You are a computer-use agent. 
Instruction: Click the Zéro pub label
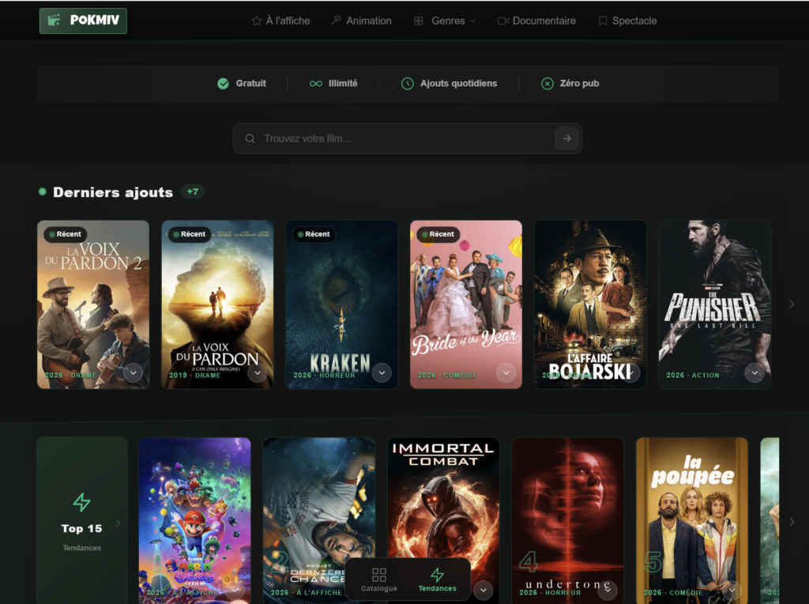pyautogui.click(x=579, y=84)
